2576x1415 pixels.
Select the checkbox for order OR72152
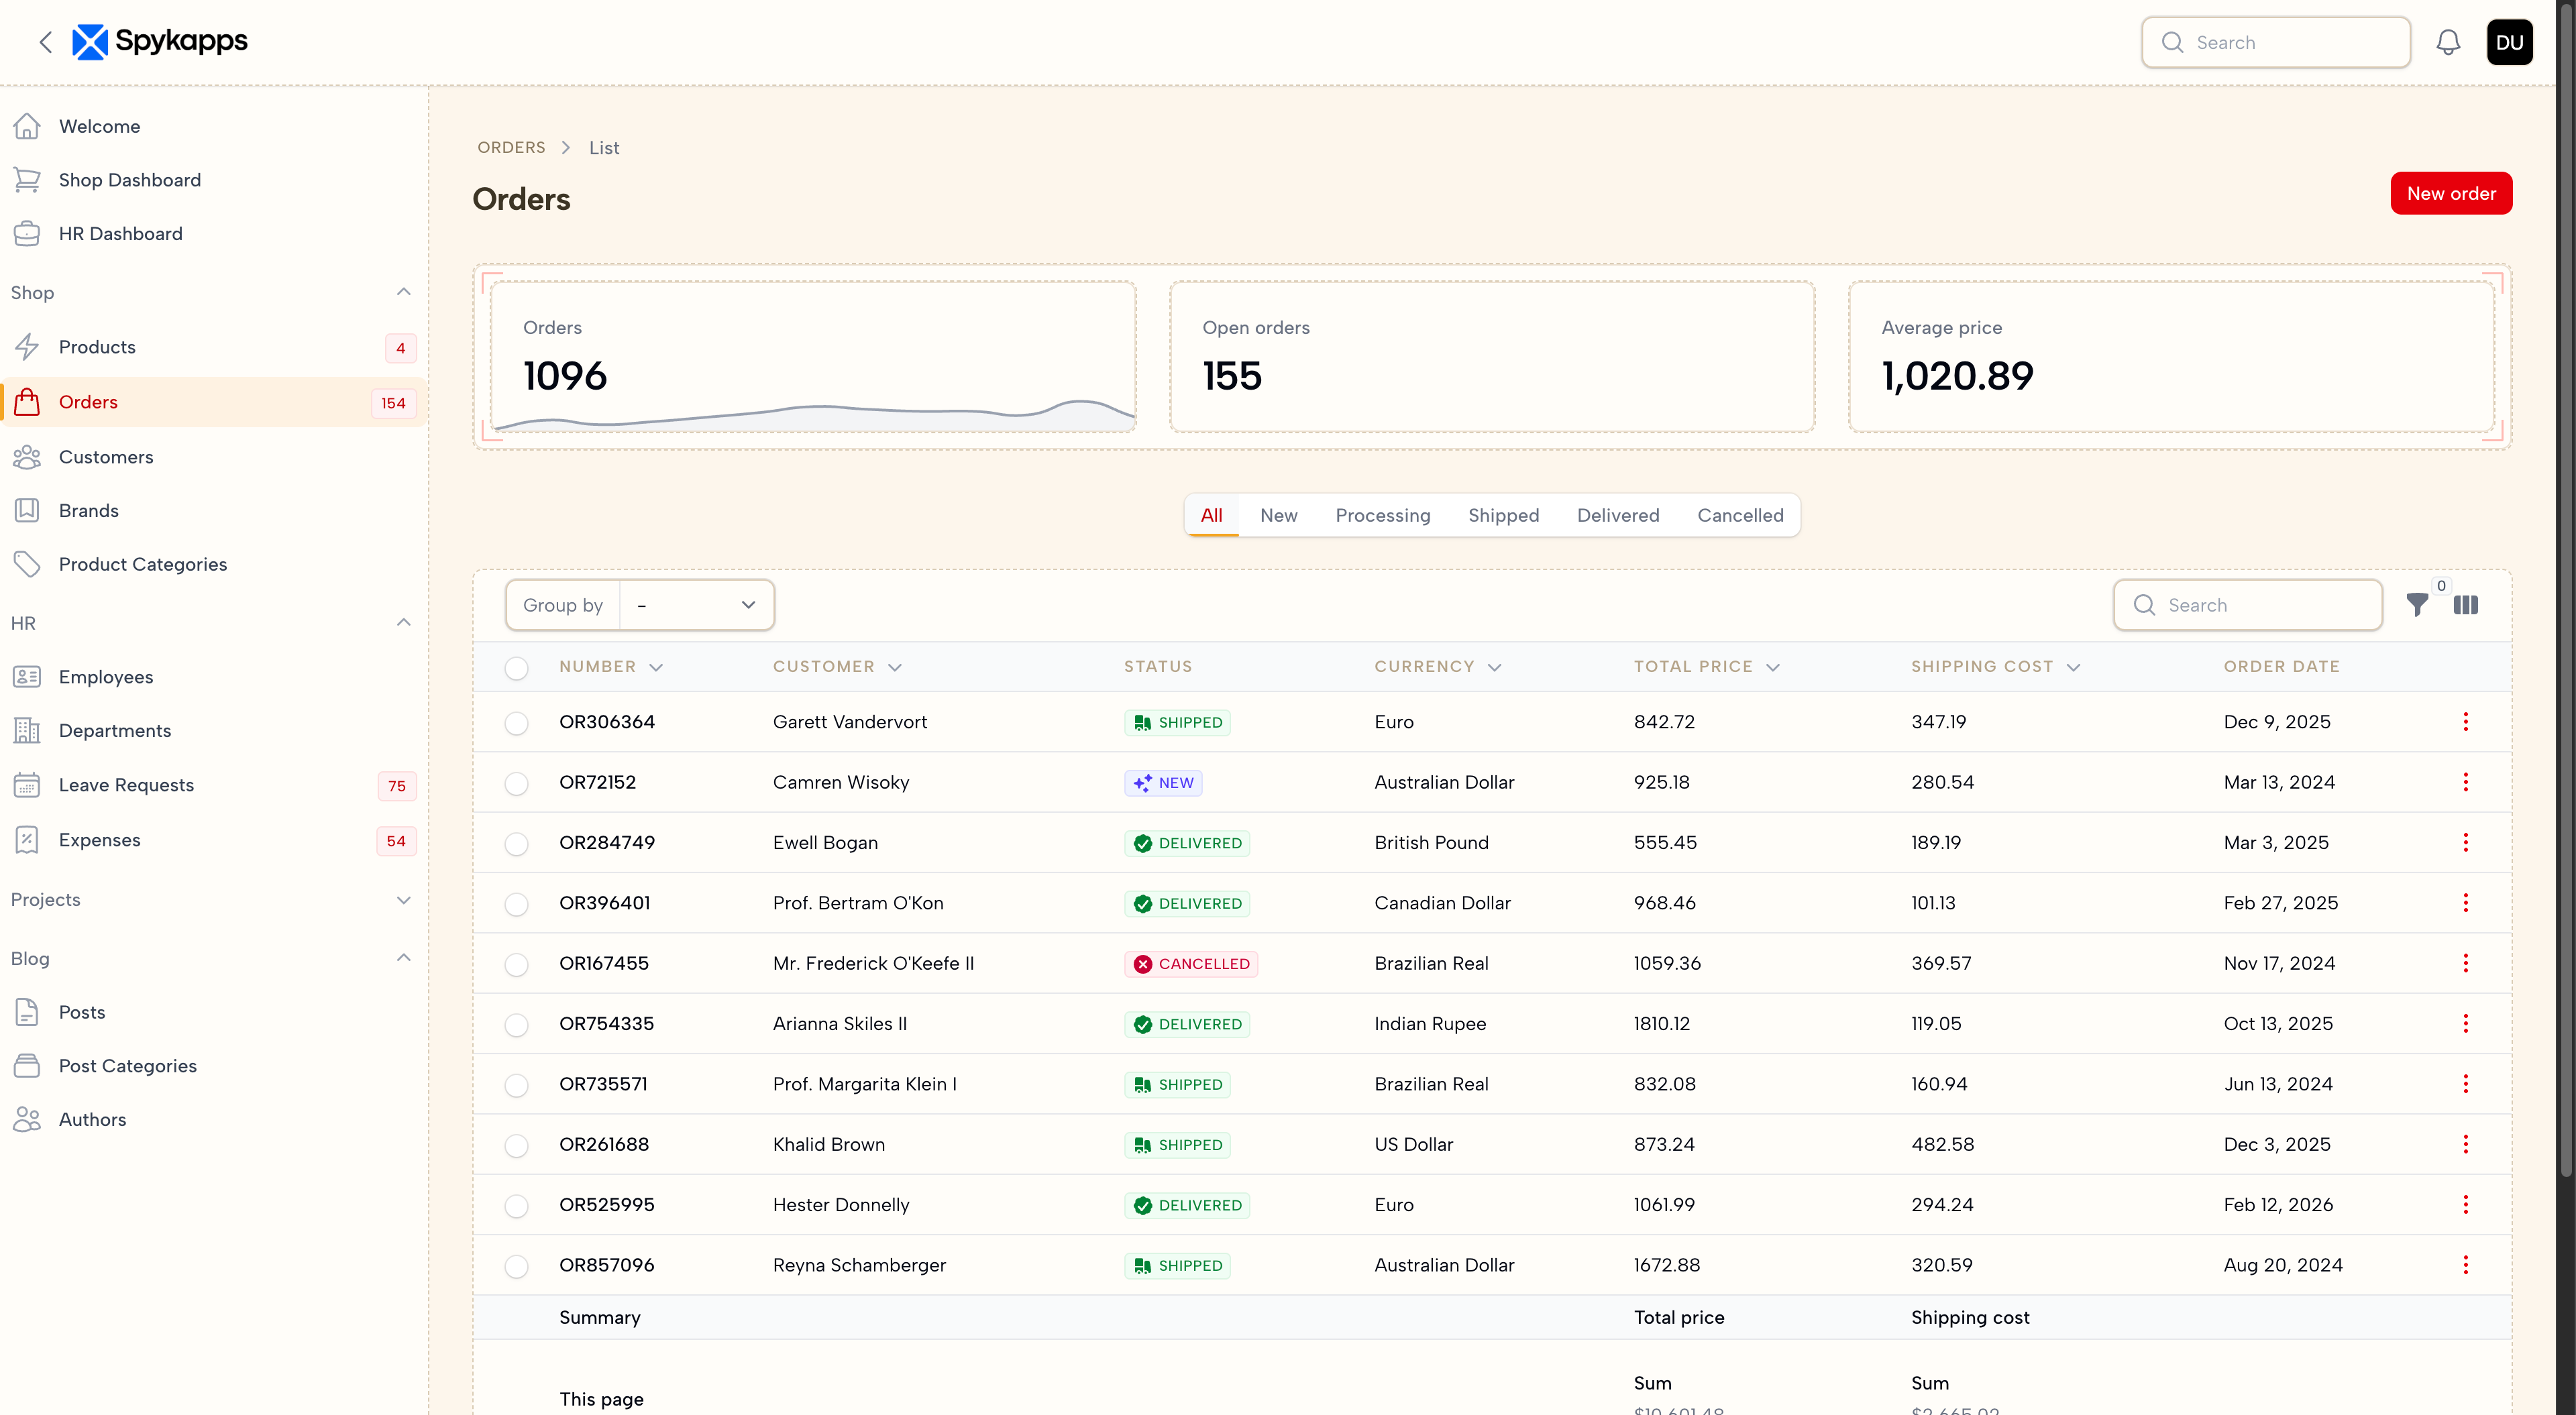coord(516,783)
